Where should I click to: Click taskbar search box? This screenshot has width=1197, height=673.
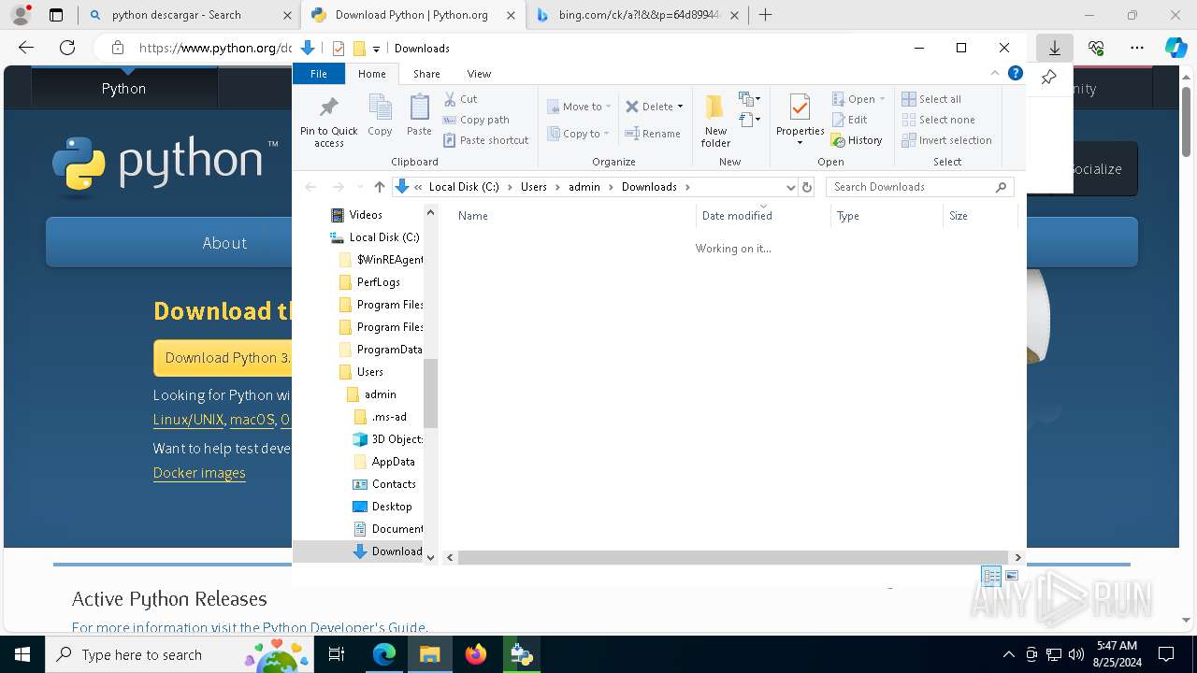click(x=181, y=654)
